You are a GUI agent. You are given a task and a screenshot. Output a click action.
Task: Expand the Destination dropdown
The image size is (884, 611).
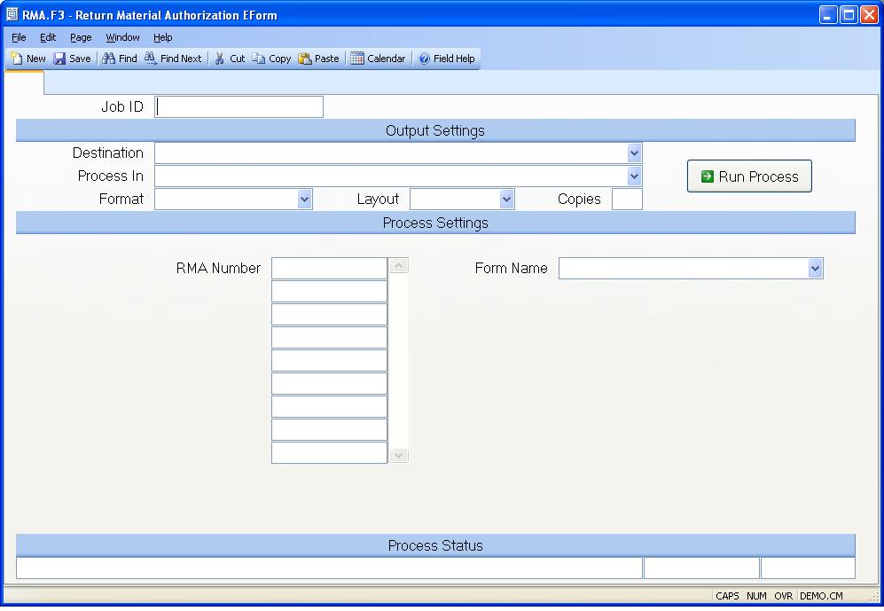pyautogui.click(x=634, y=153)
